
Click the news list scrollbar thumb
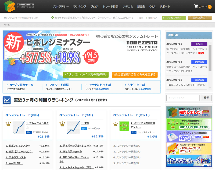[210, 58]
